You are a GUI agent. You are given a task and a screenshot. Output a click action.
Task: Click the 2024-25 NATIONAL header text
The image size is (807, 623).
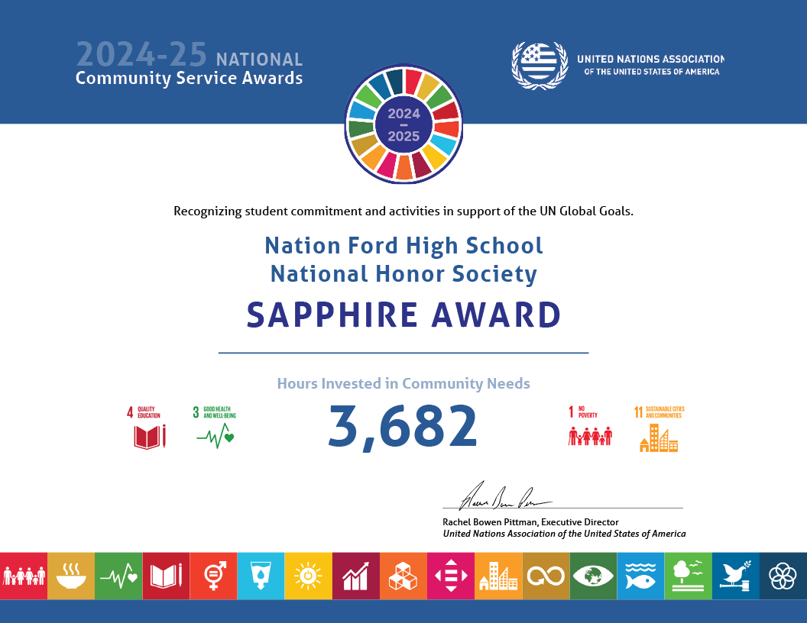[x=189, y=54]
